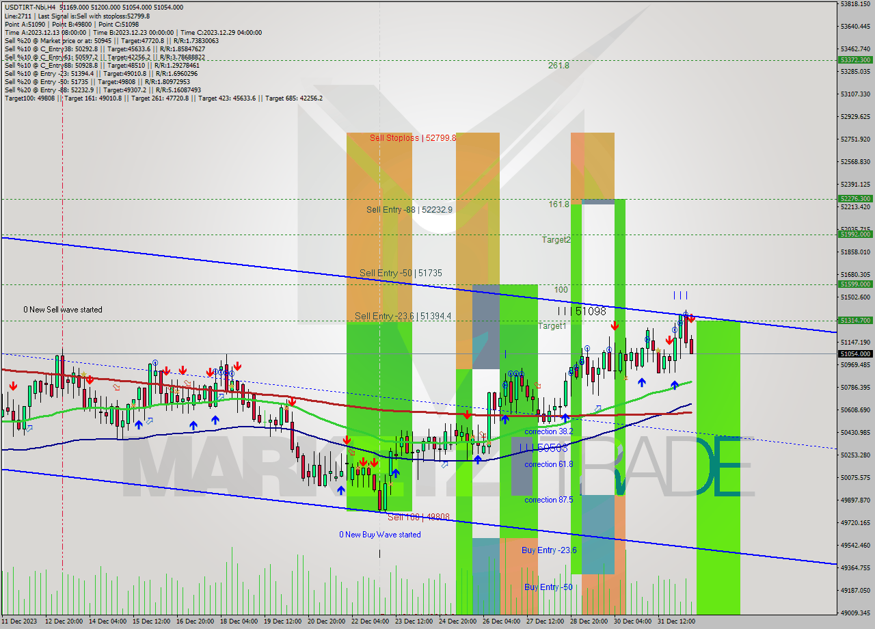Click the 'Point A:51090 | Point B:49800' line
The height and width of the screenshot is (629, 875).
click(x=73, y=24)
